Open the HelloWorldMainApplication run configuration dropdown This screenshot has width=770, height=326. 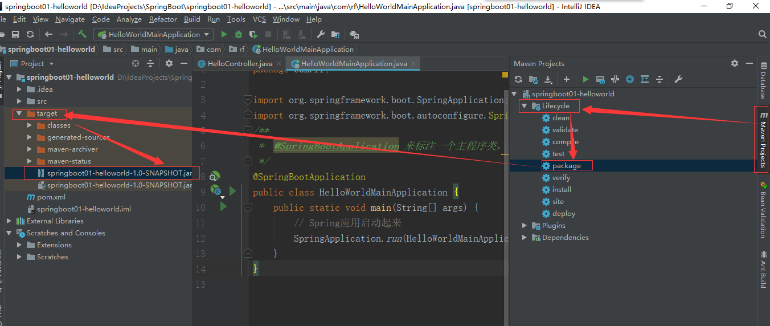[154, 34]
